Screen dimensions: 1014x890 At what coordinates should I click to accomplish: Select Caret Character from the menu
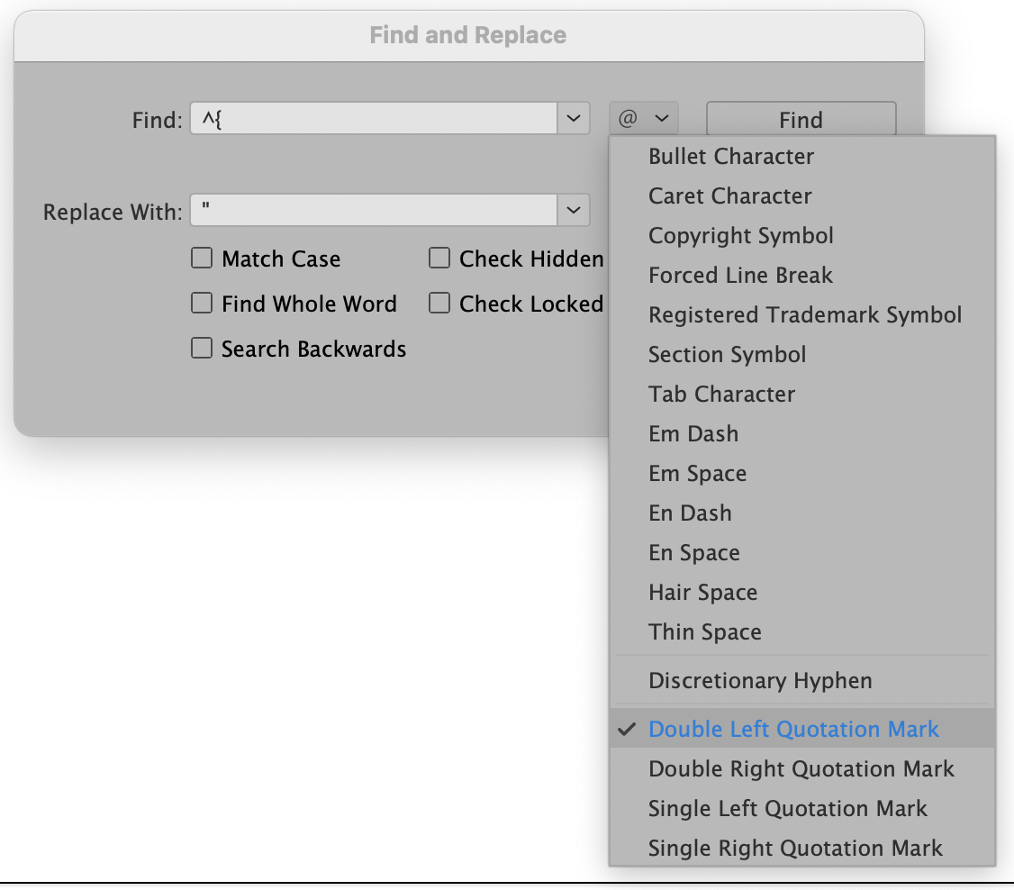click(x=729, y=195)
